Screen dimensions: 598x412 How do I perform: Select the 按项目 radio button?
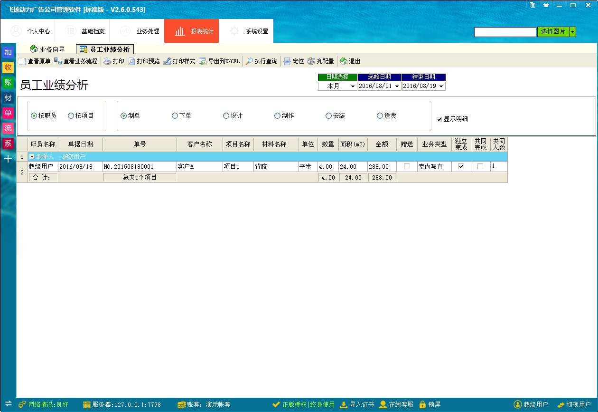click(71, 115)
